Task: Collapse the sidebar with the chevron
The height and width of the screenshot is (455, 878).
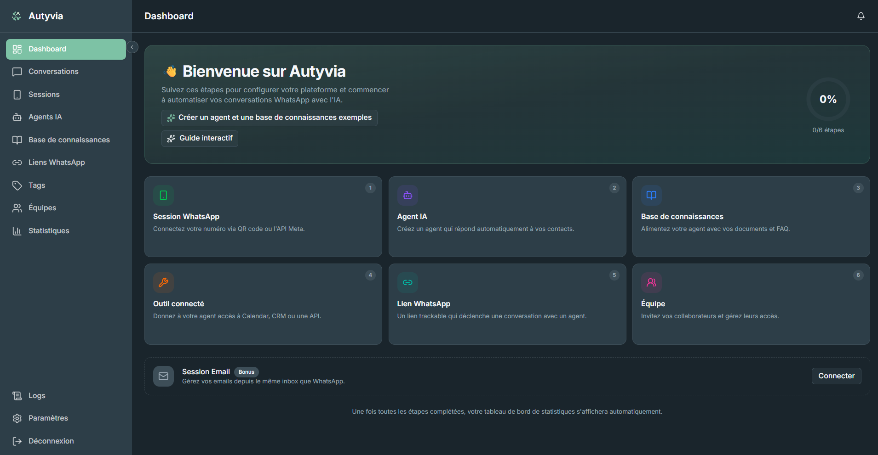Action: (132, 47)
